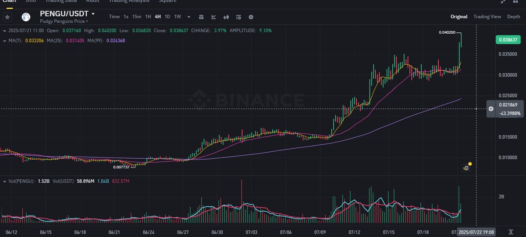Click the 0.007737 low price label
The width and height of the screenshot is (526, 237).
click(x=121, y=167)
